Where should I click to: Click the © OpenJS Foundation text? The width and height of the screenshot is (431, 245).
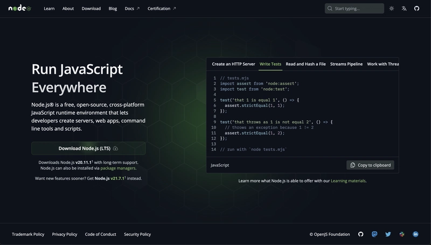click(x=330, y=234)
